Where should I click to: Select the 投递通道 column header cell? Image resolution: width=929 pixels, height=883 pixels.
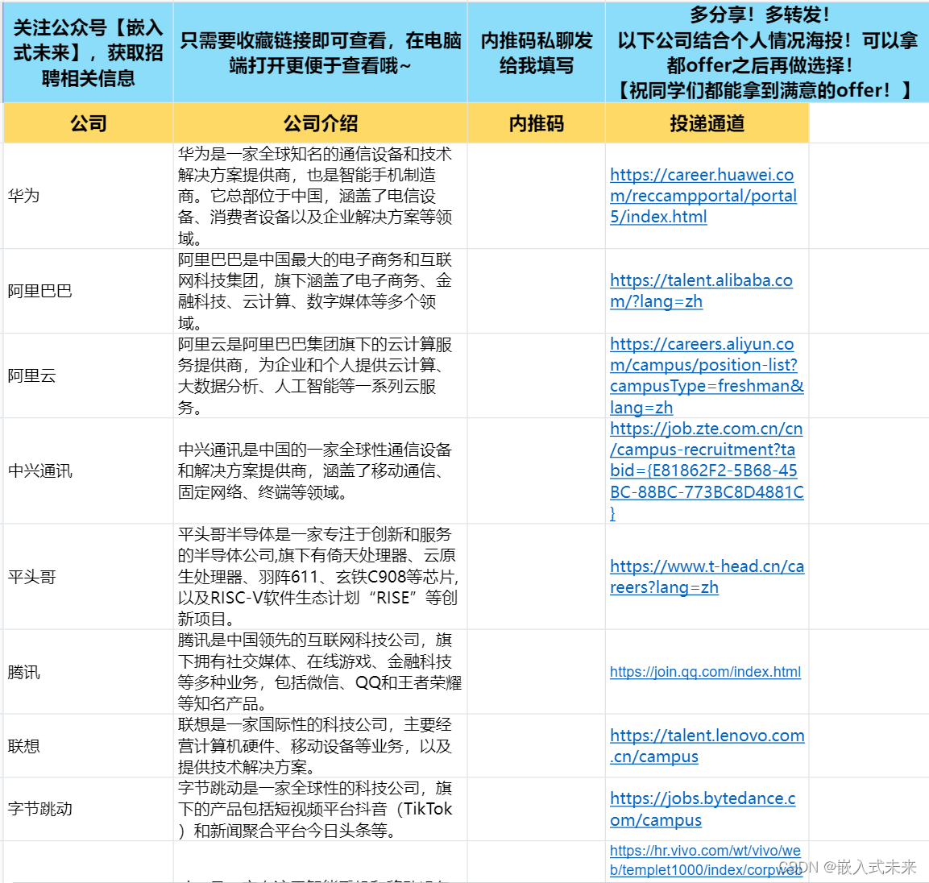(x=707, y=123)
